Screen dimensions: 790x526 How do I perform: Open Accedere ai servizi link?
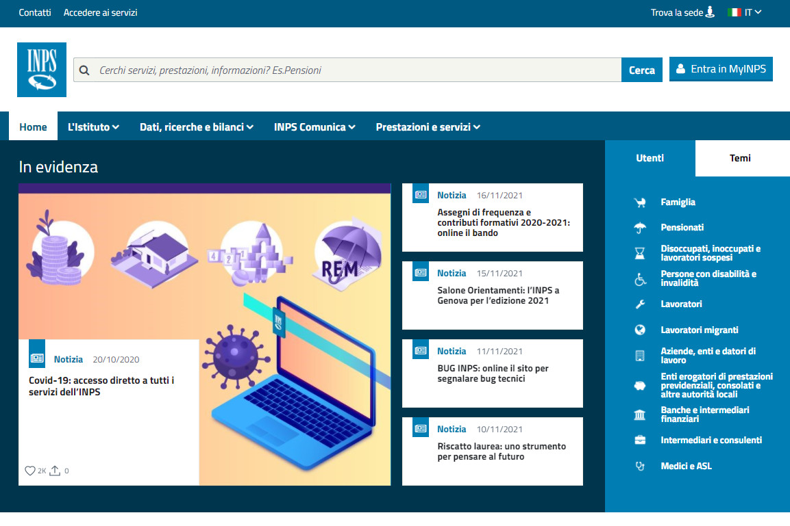click(100, 12)
